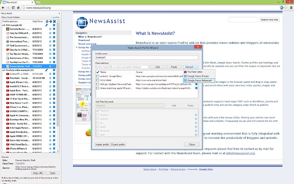The width and height of the screenshot is (294, 184).
Task: Select Google News Advanced network option
Action: coord(199,80)
